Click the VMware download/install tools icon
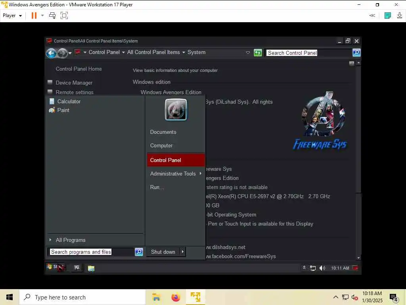406x305 pixels. (400, 15)
